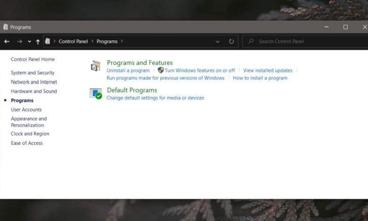The height and width of the screenshot is (221, 368).
Task: Open the recent locations dropdown arrow
Action: tap(29, 42)
